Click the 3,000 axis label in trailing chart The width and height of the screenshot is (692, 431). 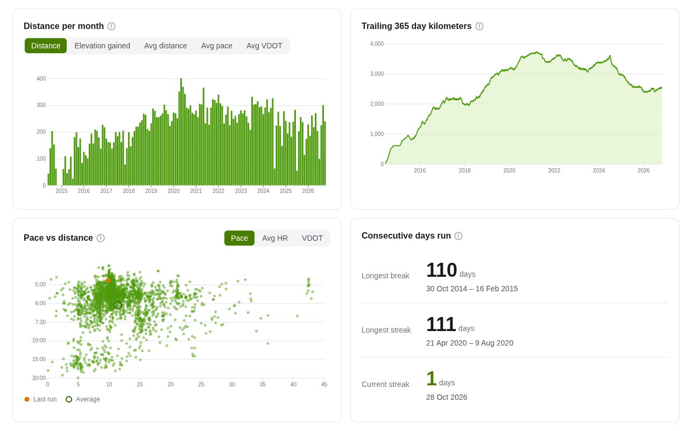tap(377, 74)
